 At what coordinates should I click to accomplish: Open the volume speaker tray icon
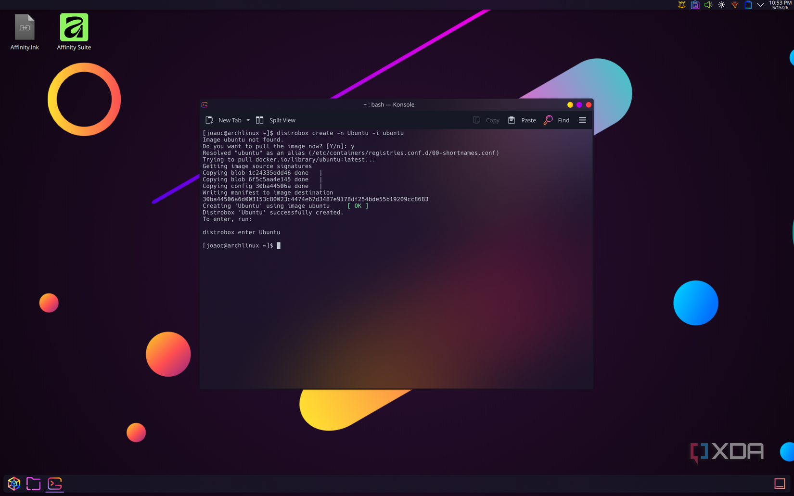coord(708,5)
